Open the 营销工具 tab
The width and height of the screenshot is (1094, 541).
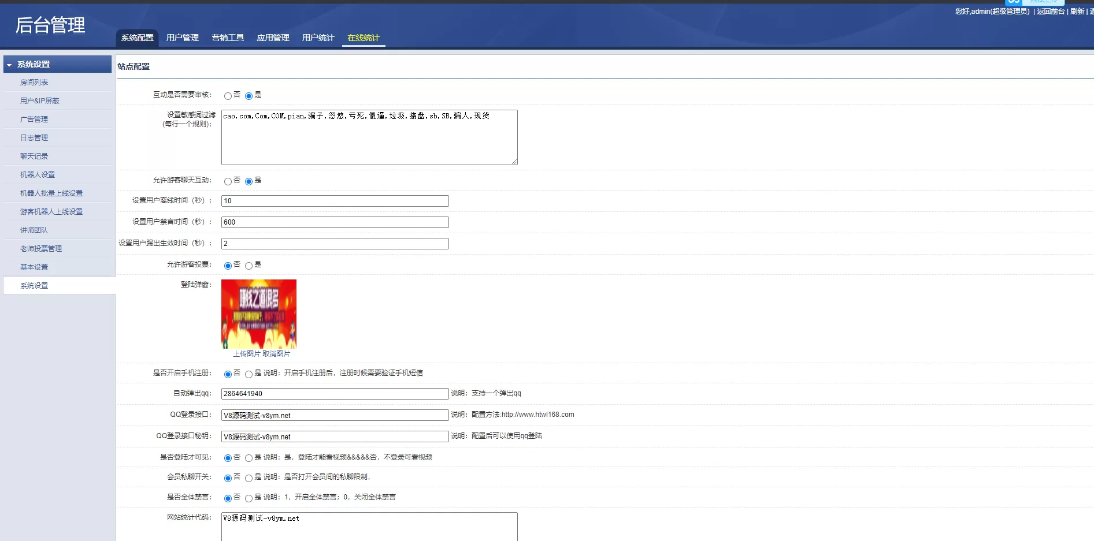[228, 38]
